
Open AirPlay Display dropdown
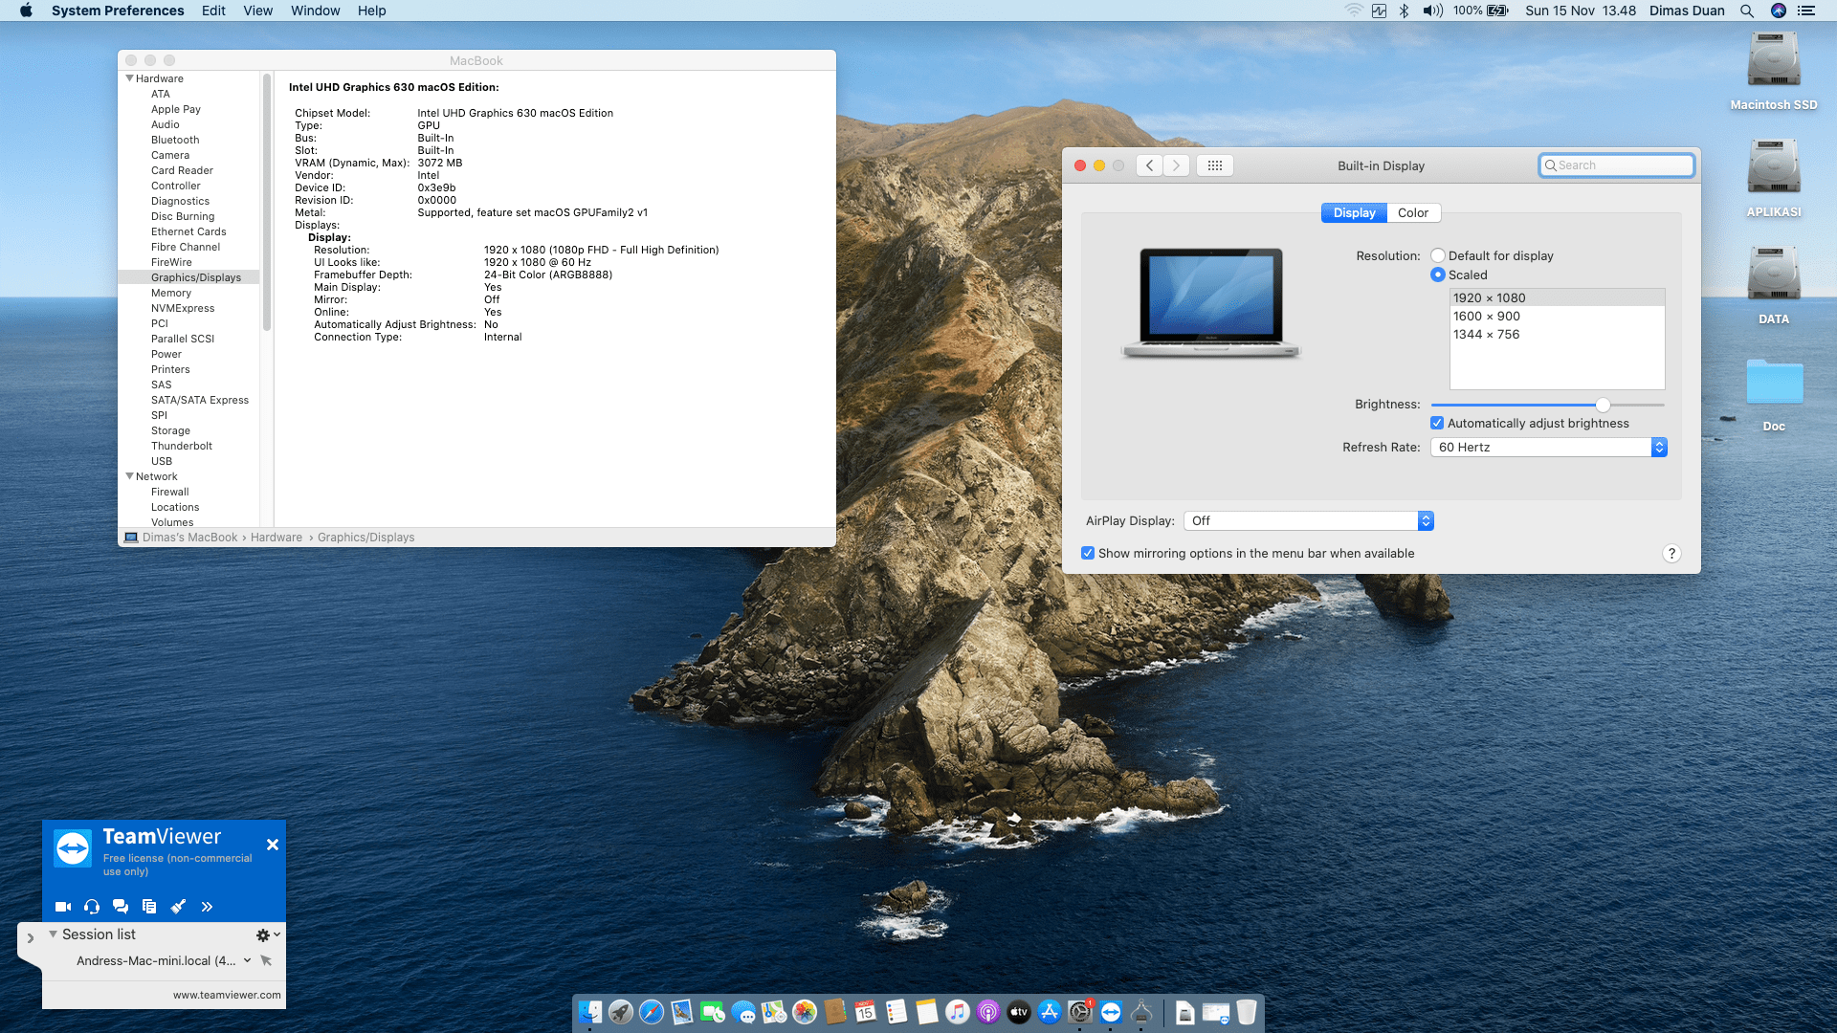pos(1308,521)
